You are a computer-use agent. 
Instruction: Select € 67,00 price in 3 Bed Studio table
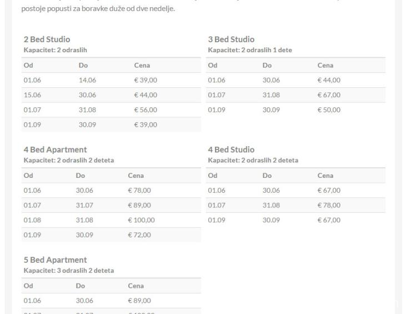coord(329,95)
